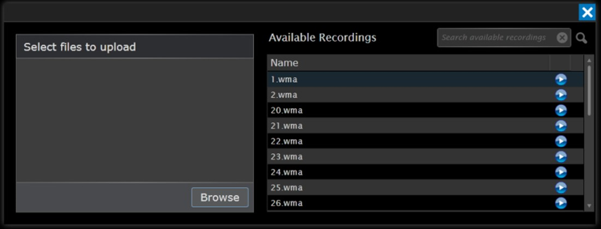The height and width of the screenshot is (229, 601).
Task: Play the 23.wma recording
Action: (561, 157)
